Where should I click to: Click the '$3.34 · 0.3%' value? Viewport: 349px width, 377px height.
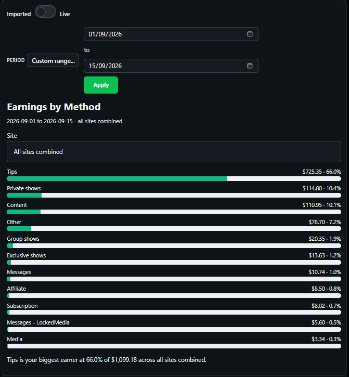(326, 339)
